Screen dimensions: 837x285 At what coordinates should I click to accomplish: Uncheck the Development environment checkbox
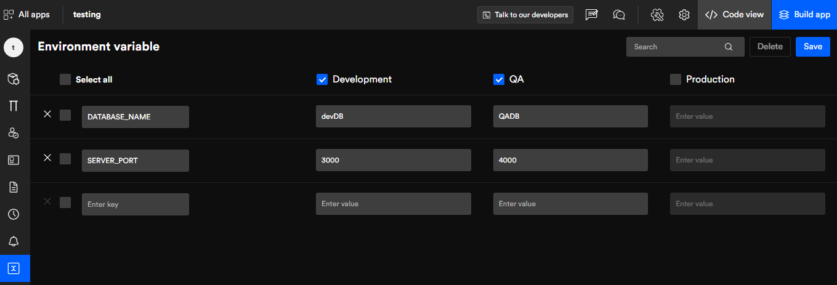click(321, 79)
